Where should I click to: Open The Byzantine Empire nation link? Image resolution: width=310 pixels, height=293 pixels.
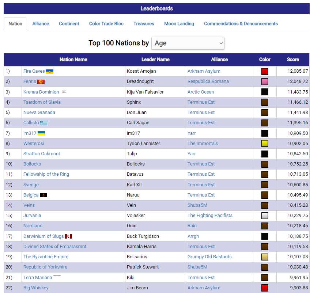46,257
